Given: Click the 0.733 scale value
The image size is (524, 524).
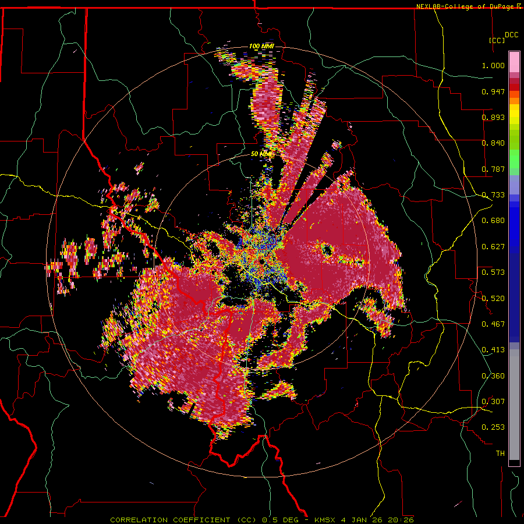Looking at the screenshot, I should [493, 195].
